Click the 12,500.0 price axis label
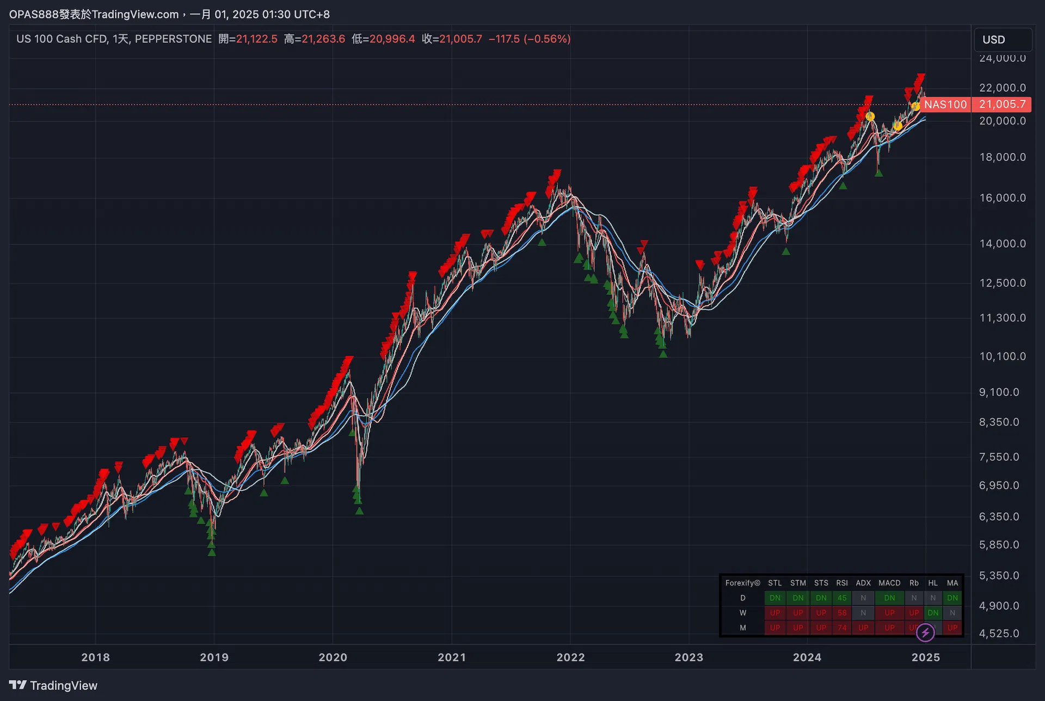1045x701 pixels. tap(1003, 283)
